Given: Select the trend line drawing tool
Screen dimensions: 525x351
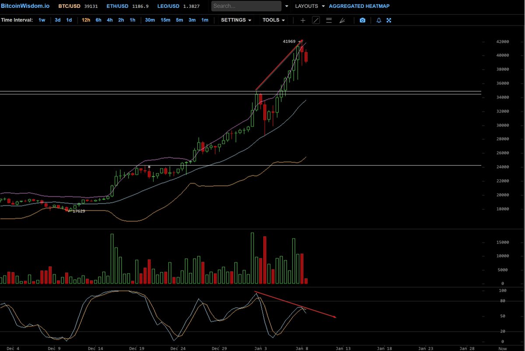Looking at the screenshot, I should pyautogui.click(x=316, y=20).
